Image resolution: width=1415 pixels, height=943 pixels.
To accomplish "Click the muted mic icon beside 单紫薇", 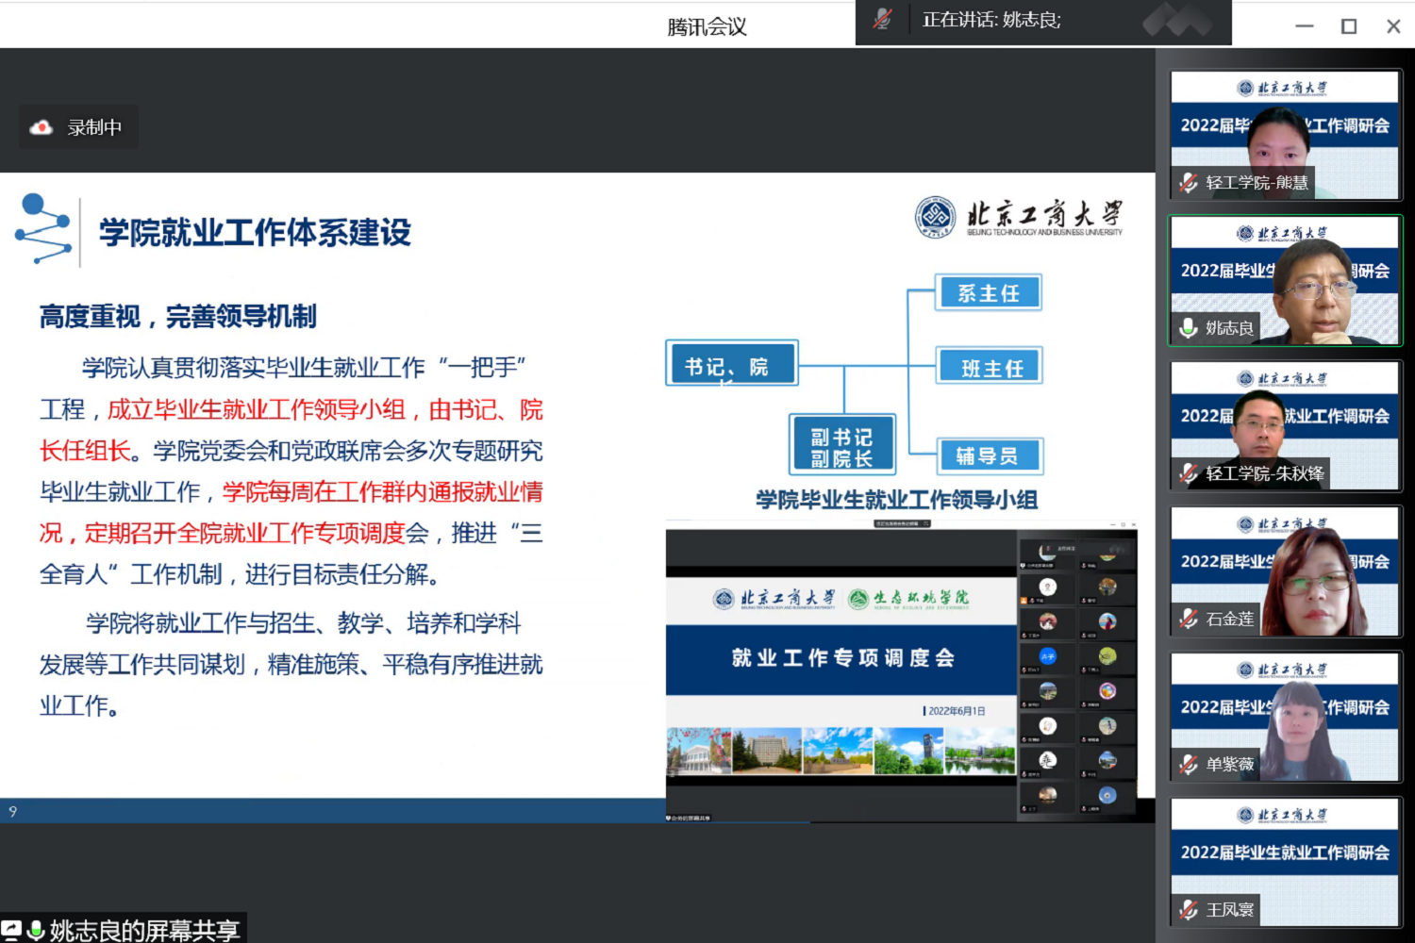I will (1189, 765).
